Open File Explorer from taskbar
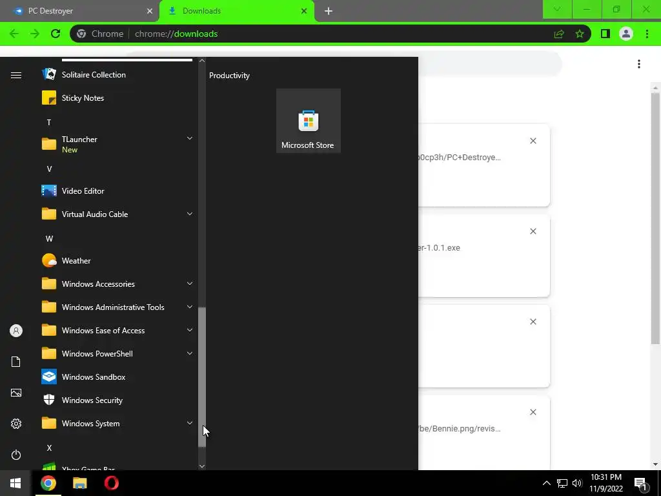The height and width of the screenshot is (496, 661). pos(79,483)
